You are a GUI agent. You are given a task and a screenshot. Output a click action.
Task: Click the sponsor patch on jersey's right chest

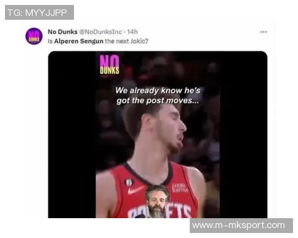[x=180, y=187]
